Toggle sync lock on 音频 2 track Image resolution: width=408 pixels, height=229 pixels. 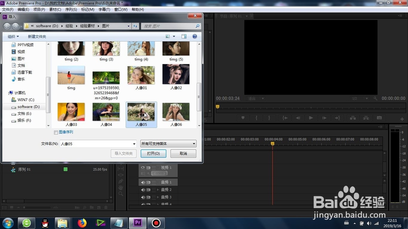[x=149, y=190]
